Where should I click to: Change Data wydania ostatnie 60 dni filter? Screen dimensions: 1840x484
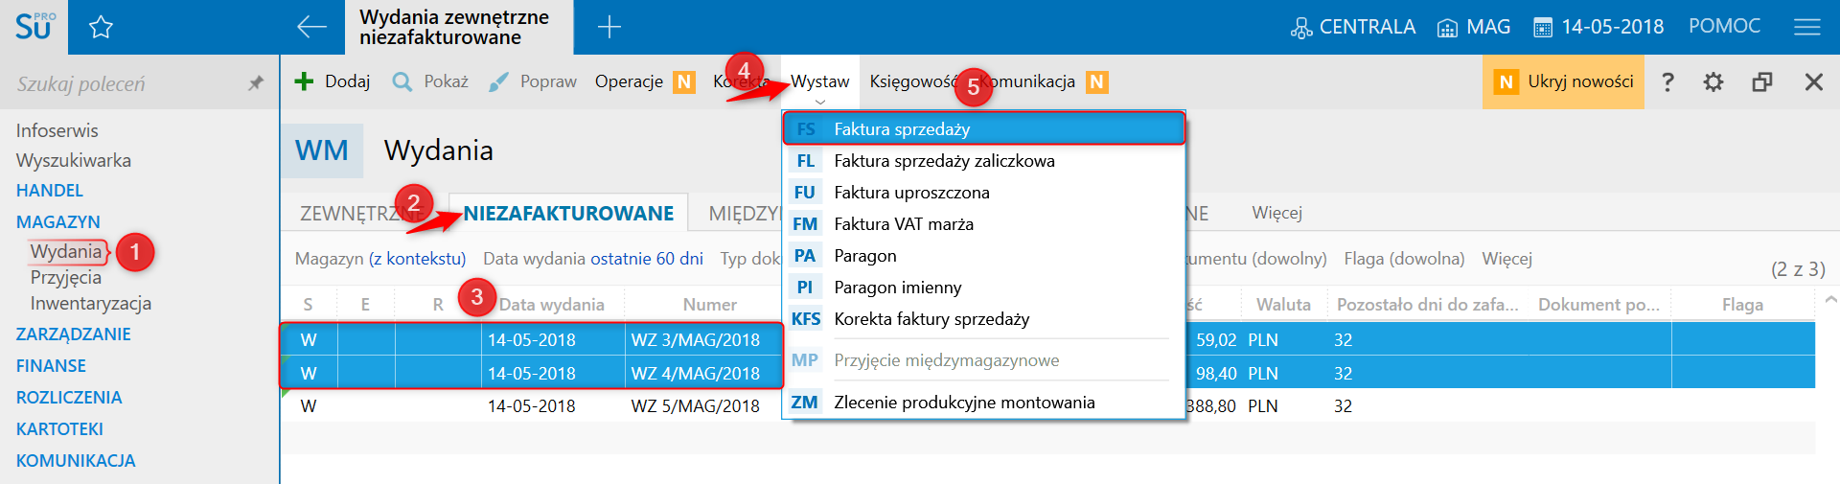click(593, 259)
